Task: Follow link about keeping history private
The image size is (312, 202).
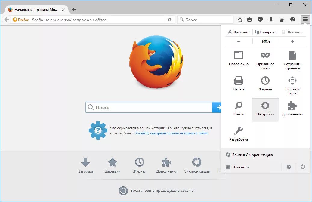Action: [172, 133]
